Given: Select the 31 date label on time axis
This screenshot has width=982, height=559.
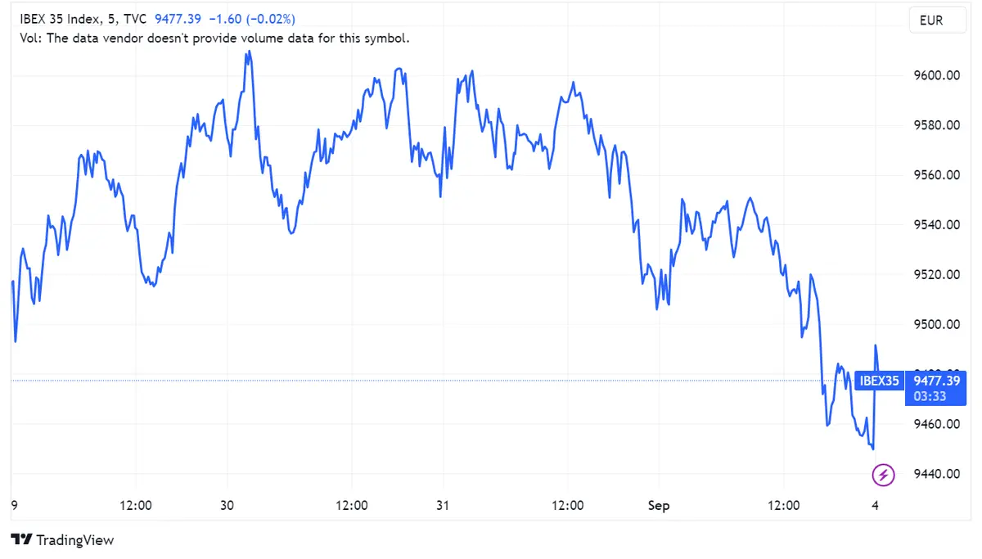Looking at the screenshot, I should (442, 505).
